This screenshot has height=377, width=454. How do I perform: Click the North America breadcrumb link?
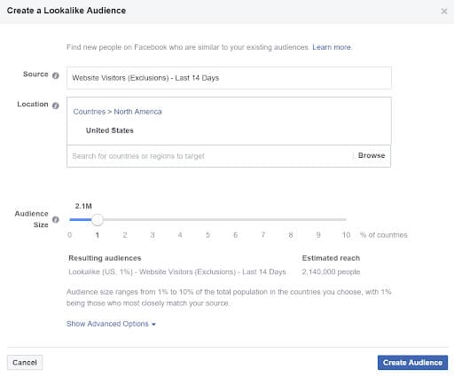137,112
